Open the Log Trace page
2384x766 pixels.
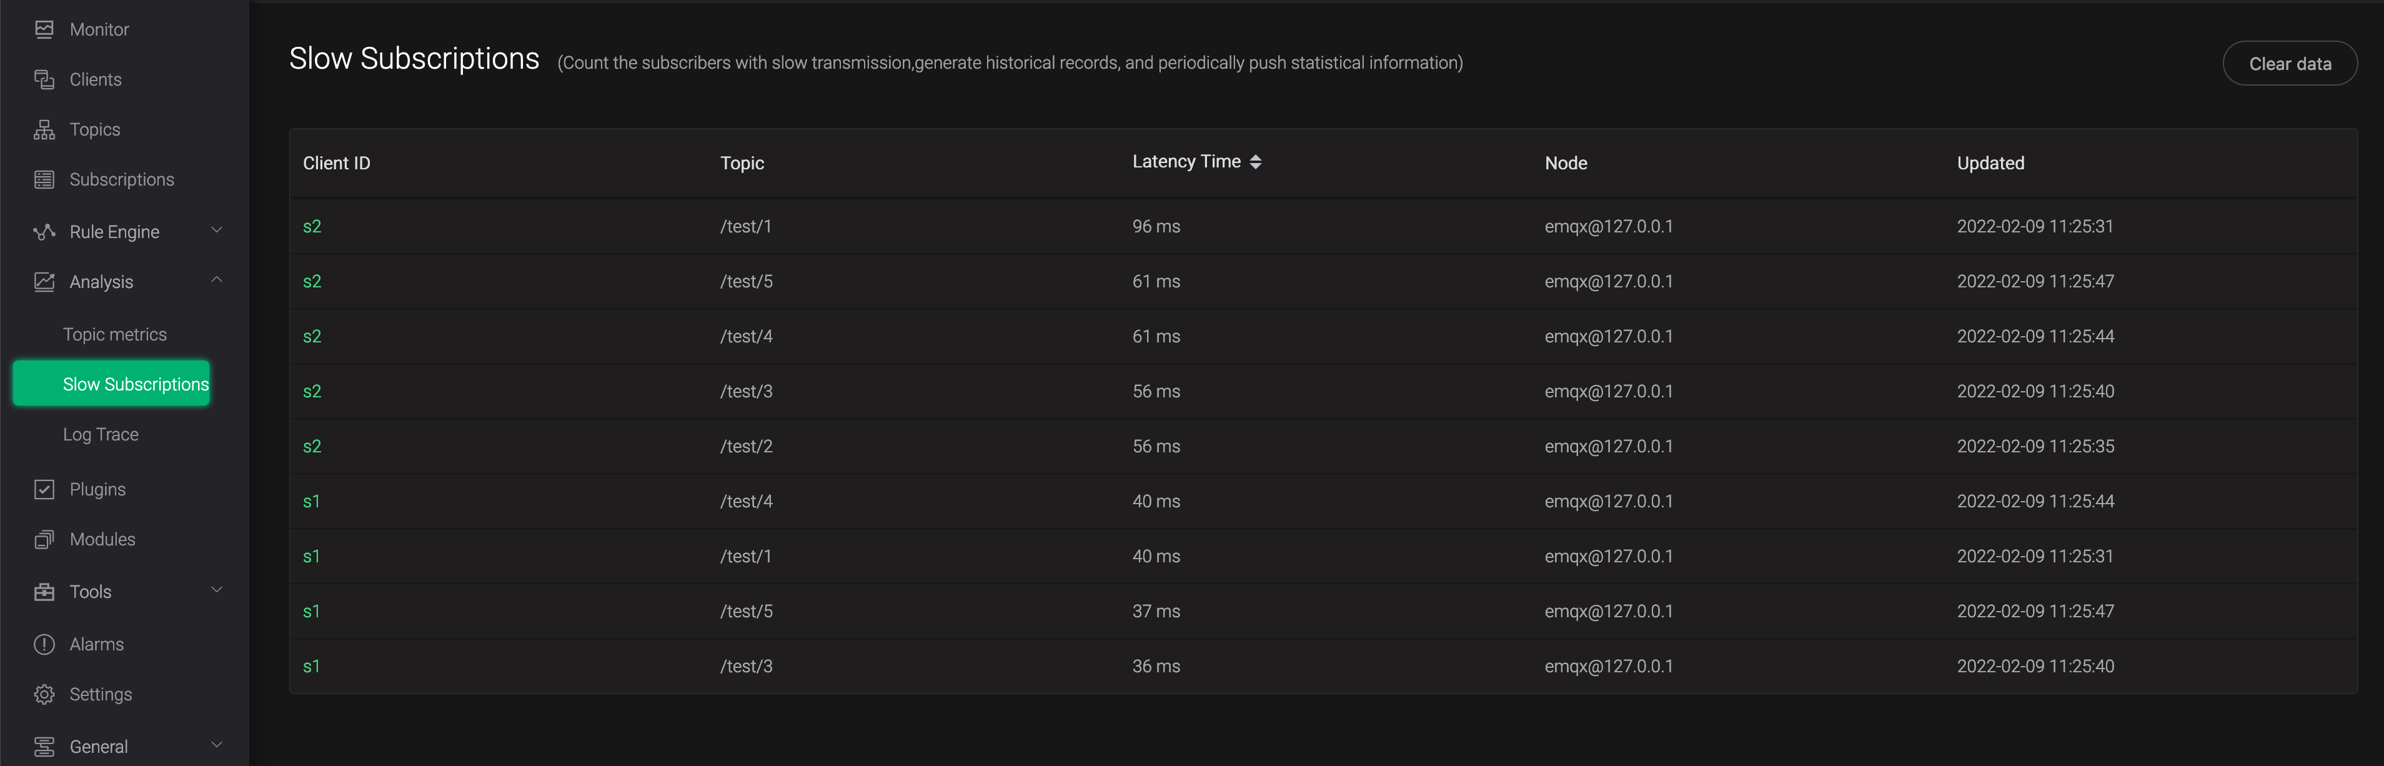(x=101, y=435)
